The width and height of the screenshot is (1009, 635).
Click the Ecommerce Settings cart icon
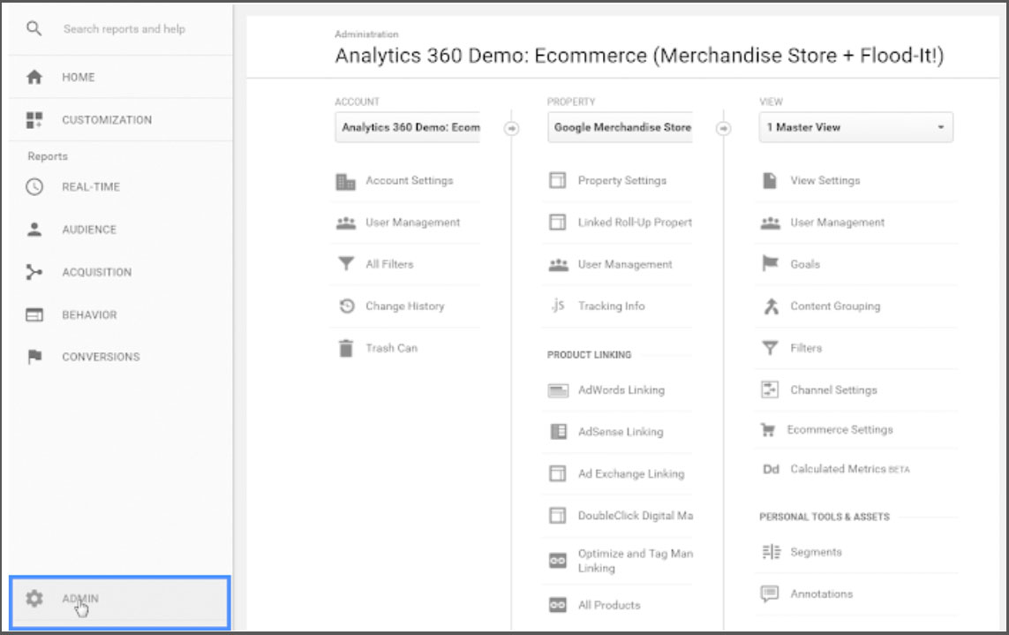(768, 430)
